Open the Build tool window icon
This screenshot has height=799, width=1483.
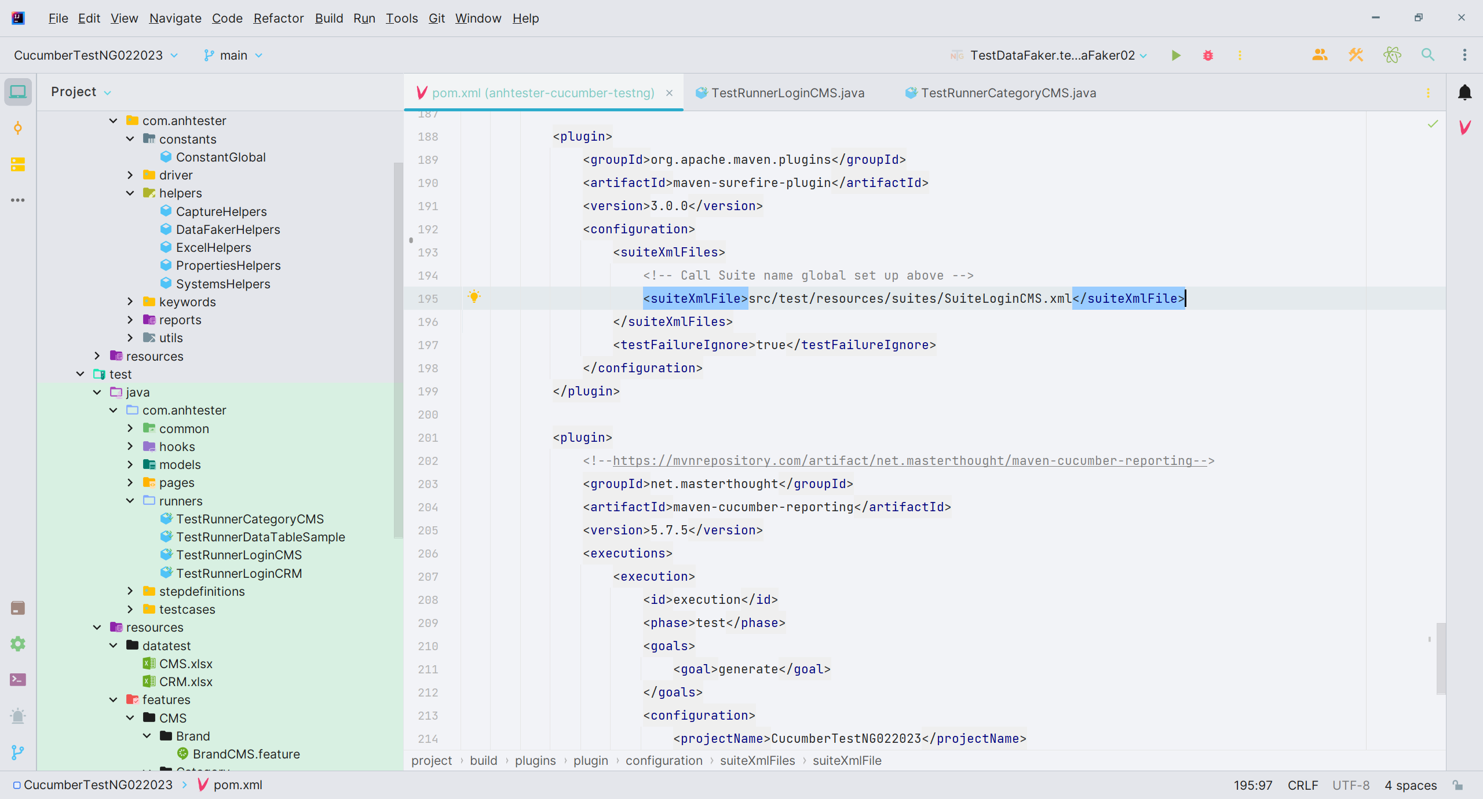18,608
